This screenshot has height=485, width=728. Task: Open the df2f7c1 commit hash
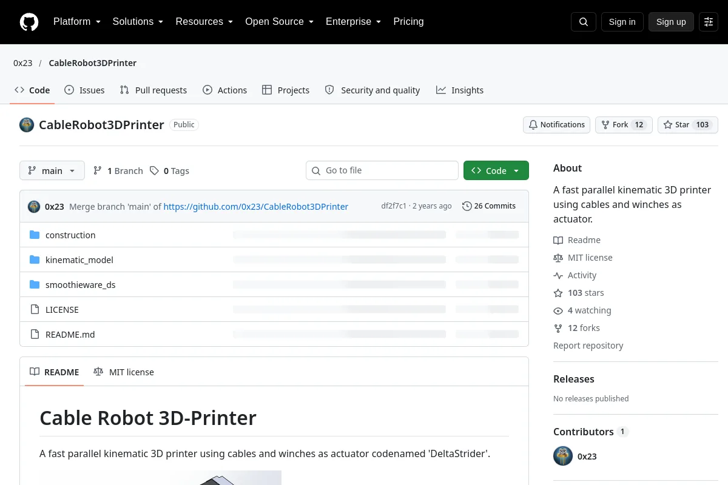(x=394, y=206)
